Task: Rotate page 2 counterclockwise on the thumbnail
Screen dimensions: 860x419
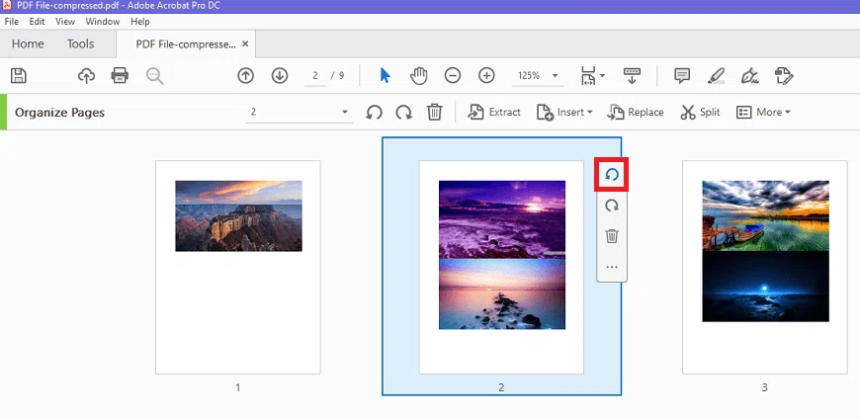Action: pyautogui.click(x=612, y=174)
